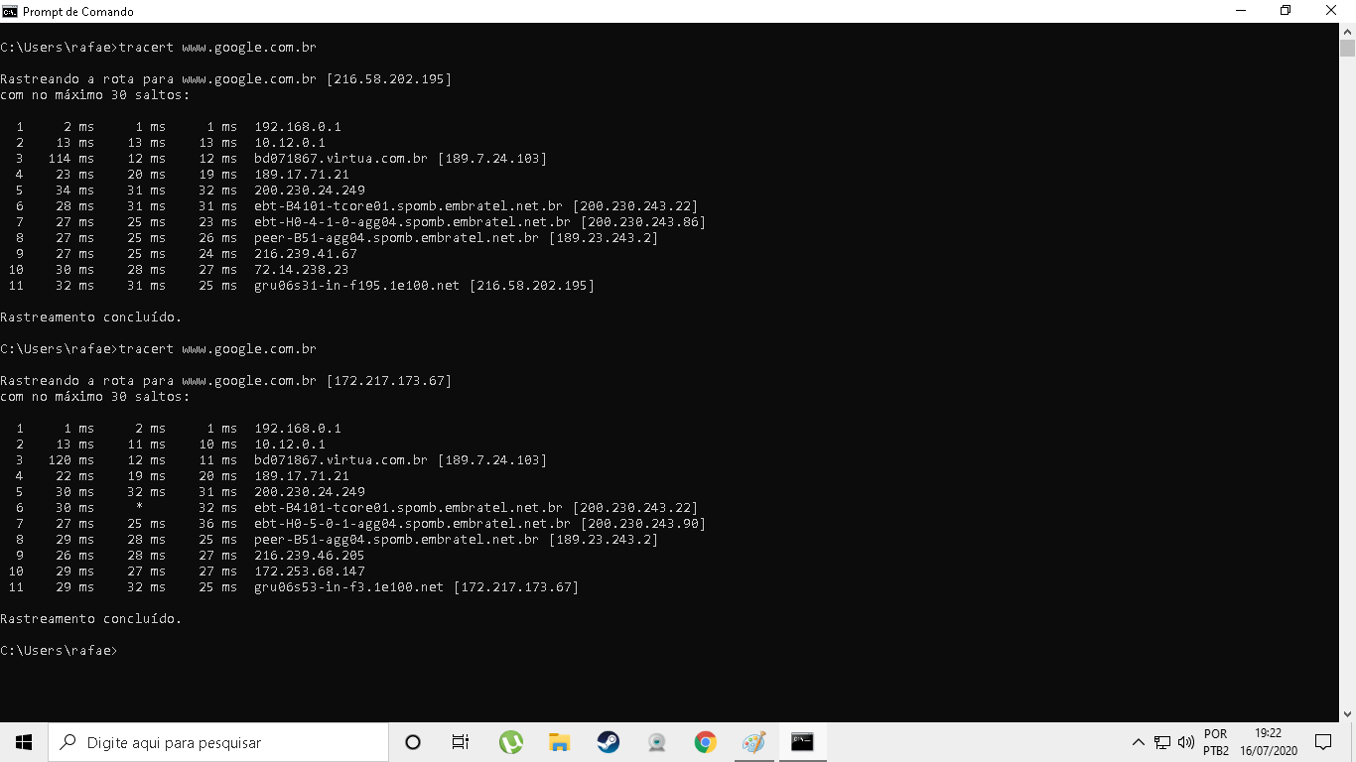The height and width of the screenshot is (762, 1356).
Task: Open Task View from the taskbar
Action: point(461,742)
